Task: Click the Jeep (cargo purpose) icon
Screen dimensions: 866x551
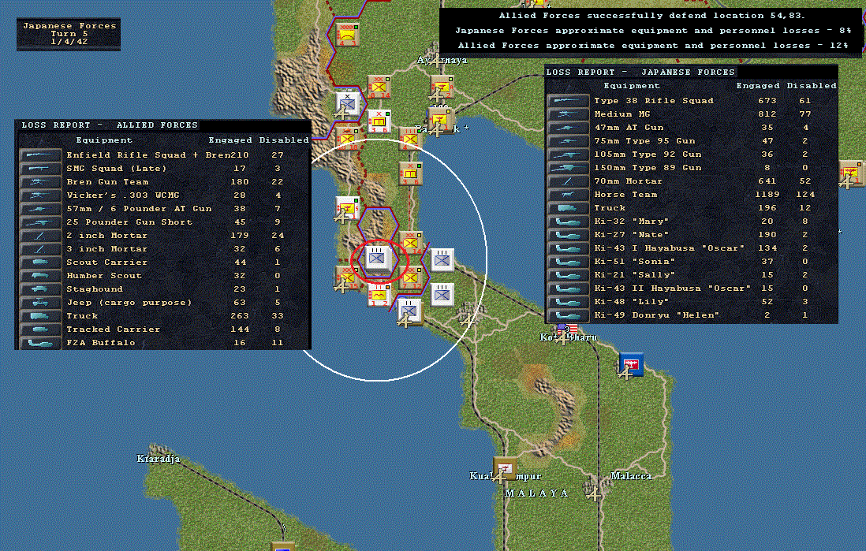Action: (40, 303)
